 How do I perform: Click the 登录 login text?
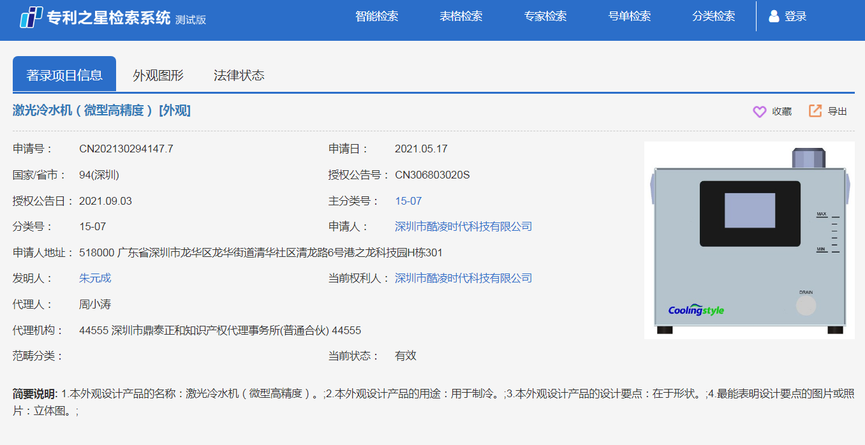(x=795, y=17)
